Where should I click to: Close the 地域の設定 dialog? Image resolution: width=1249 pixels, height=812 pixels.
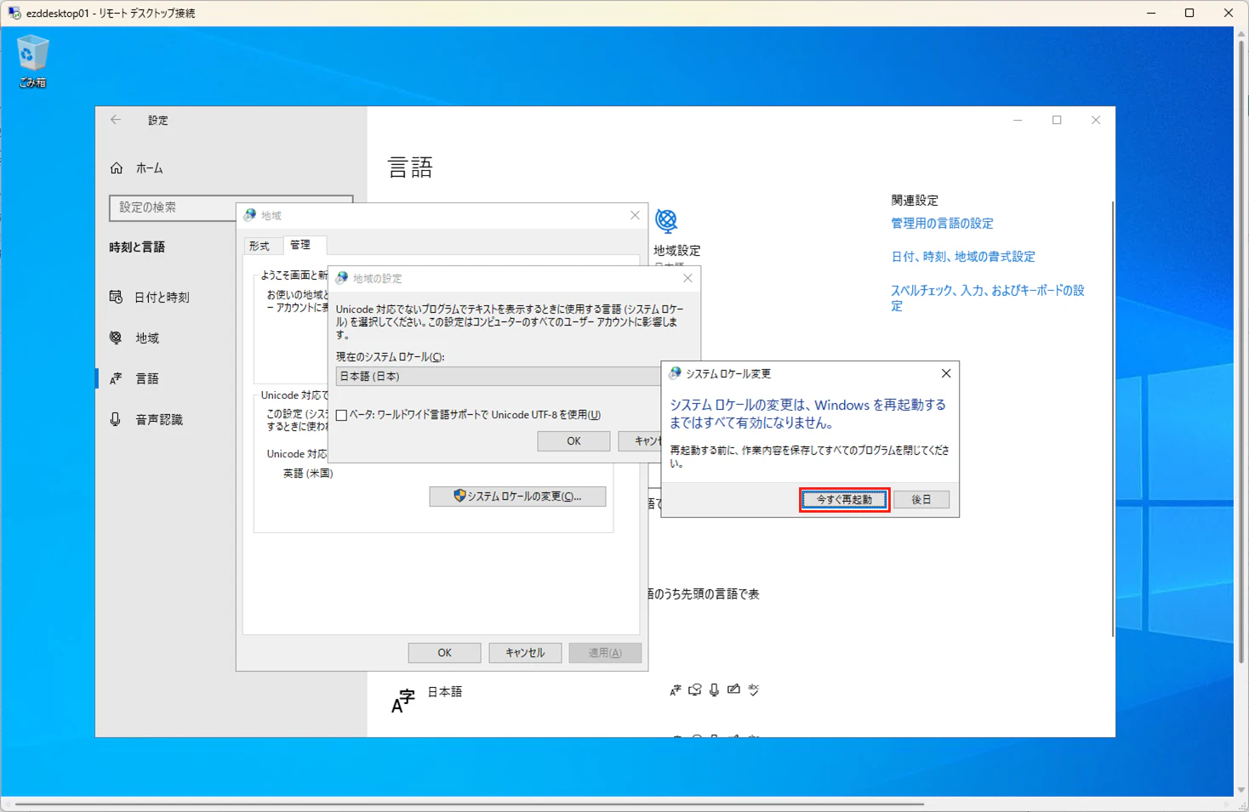click(687, 279)
